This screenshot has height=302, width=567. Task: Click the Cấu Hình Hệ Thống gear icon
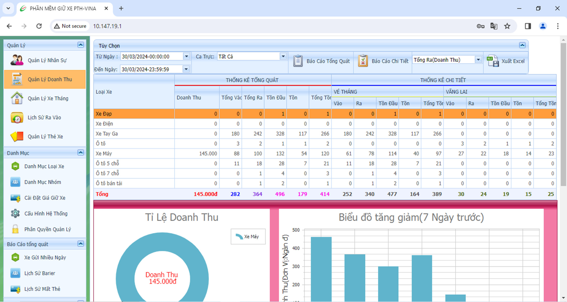click(x=15, y=213)
